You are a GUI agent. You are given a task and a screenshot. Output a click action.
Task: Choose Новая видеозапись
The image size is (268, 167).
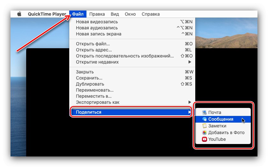click(x=132, y=22)
